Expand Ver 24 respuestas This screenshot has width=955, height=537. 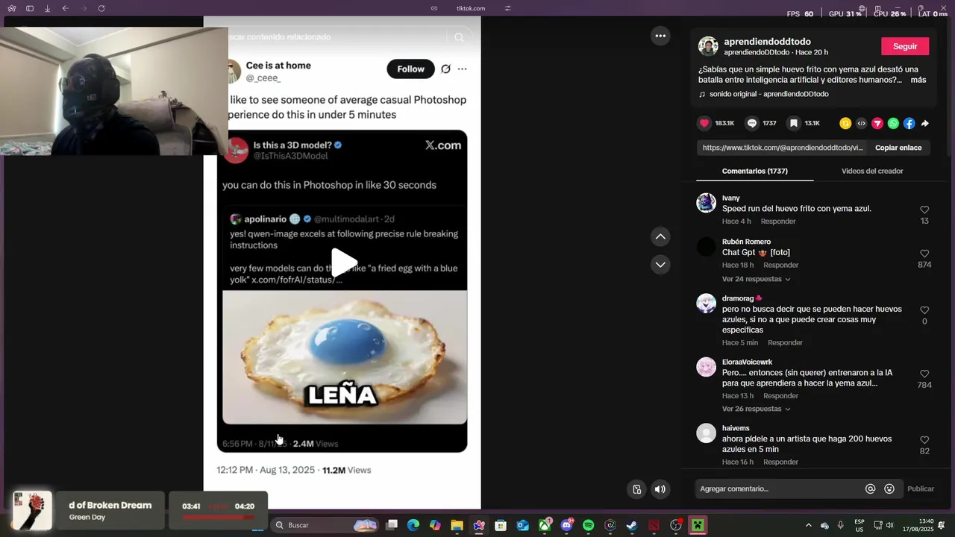[756, 279]
